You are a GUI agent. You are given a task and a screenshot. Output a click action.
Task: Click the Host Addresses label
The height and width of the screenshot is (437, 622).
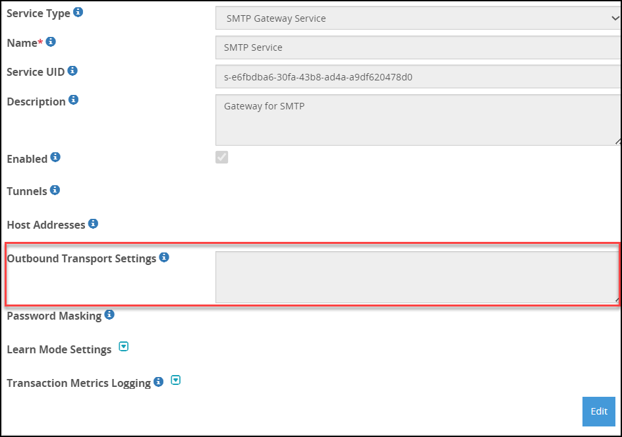46,225
